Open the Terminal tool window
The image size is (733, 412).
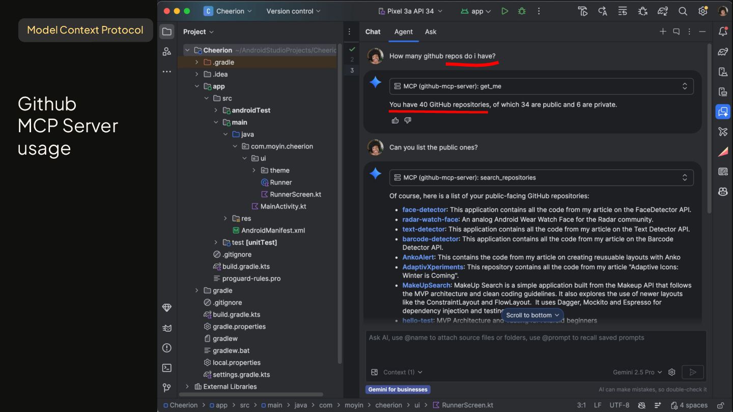tap(167, 368)
